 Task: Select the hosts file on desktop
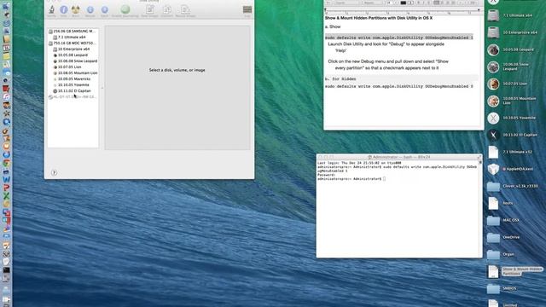(x=493, y=203)
